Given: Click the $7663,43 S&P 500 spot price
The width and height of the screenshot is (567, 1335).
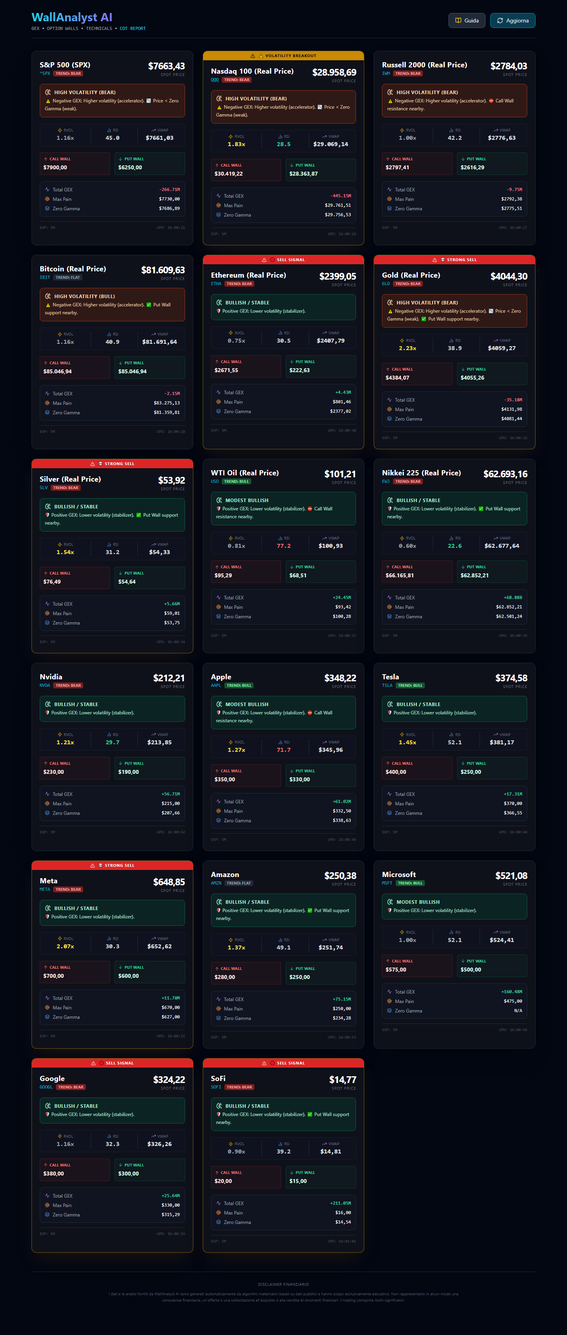Looking at the screenshot, I should 167,66.
